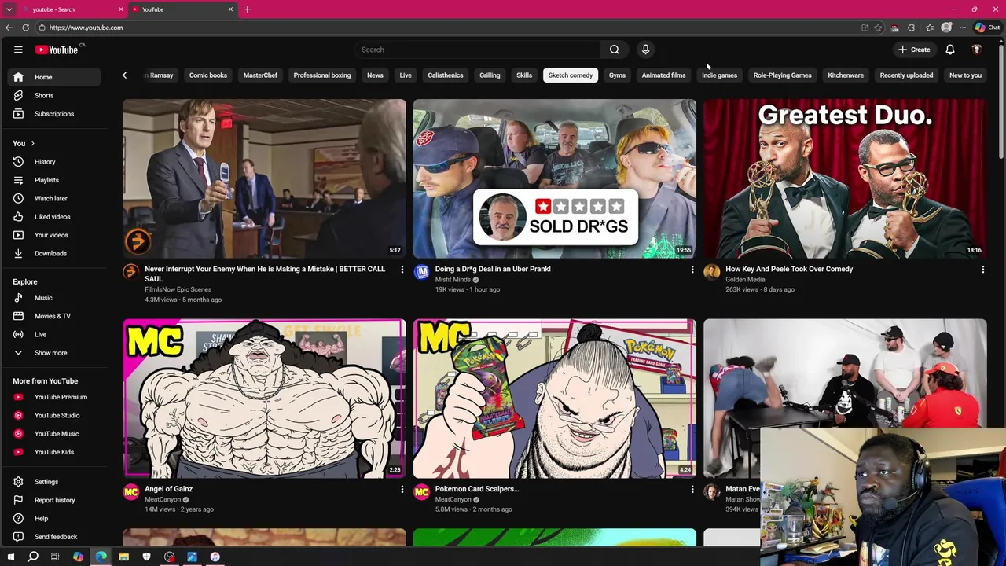Open options menu for Uber Prank video
This screenshot has width=1006, height=566.
(x=692, y=270)
